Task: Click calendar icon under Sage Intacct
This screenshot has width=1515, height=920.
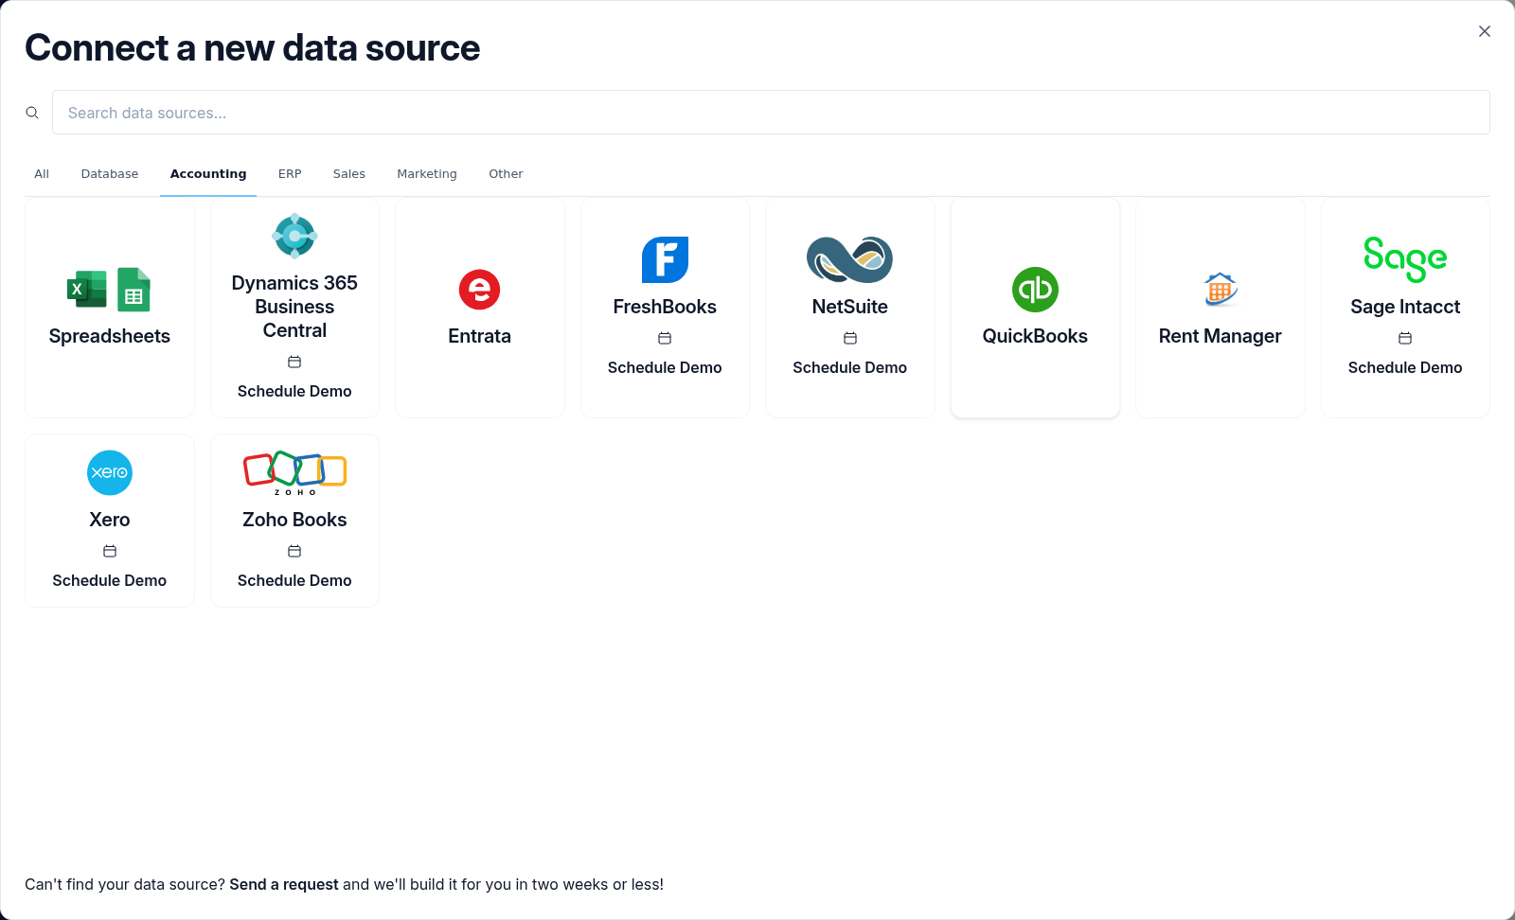Action: pos(1405,338)
